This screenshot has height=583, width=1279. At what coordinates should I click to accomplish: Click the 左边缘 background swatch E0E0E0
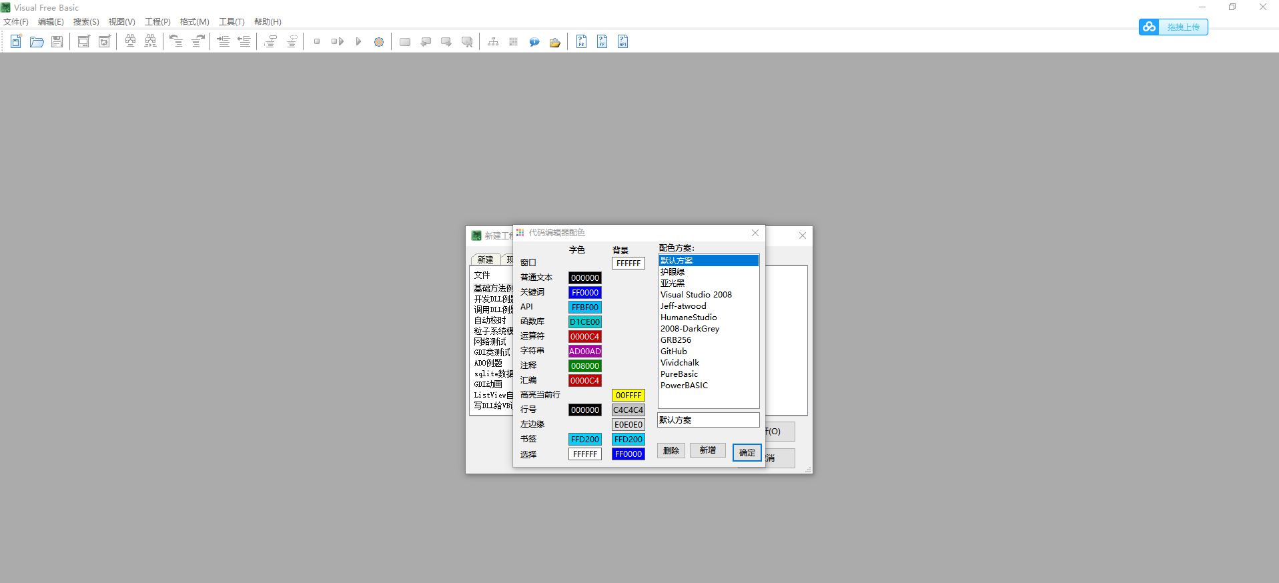628,425
